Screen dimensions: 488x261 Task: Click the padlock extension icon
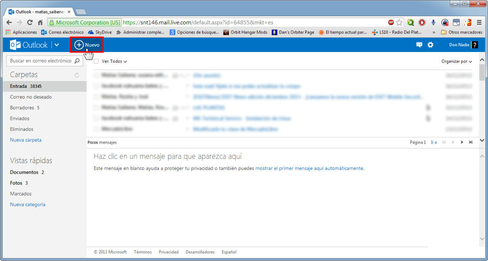click(445, 22)
